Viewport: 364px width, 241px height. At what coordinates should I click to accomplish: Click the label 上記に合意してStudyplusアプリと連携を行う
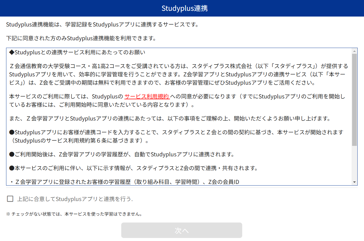coord(75,199)
